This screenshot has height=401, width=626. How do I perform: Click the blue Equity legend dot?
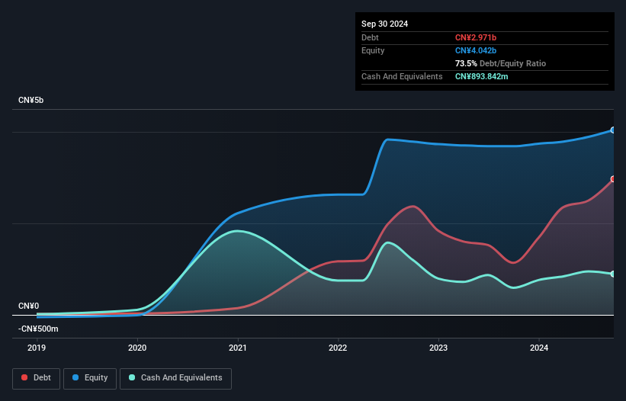click(75, 377)
